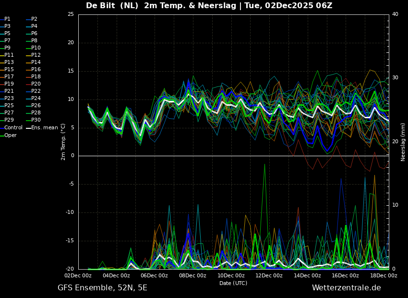
Task: Click the Control legend label
Action: pos(13,127)
